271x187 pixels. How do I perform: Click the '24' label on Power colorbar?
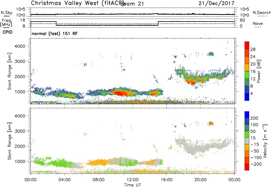point(253,57)
